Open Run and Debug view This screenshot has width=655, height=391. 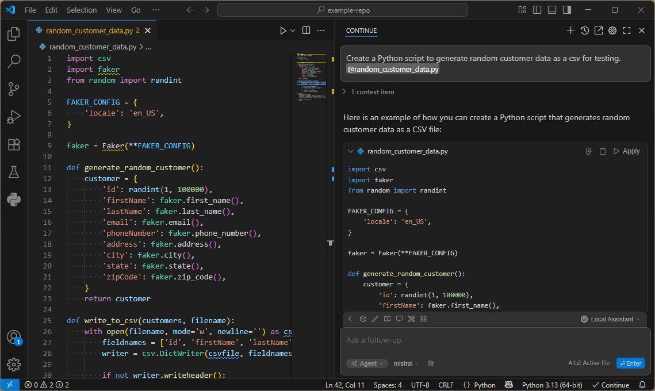pos(14,117)
